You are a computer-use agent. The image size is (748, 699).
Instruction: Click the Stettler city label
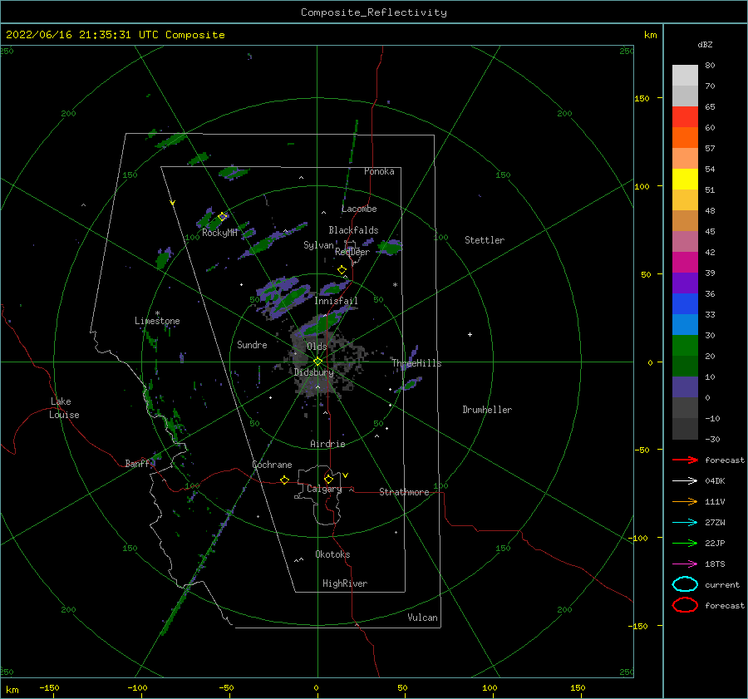click(x=485, y=240)
